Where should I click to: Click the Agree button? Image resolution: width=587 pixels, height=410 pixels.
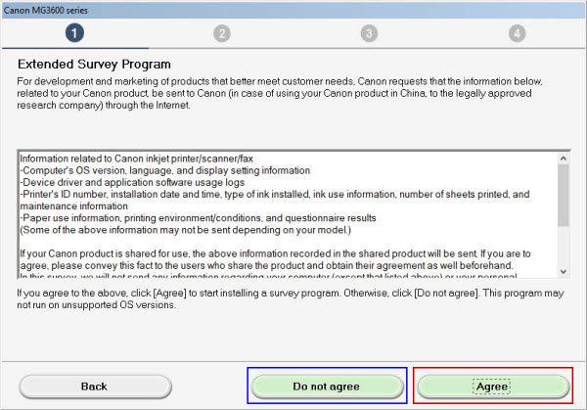493,387
